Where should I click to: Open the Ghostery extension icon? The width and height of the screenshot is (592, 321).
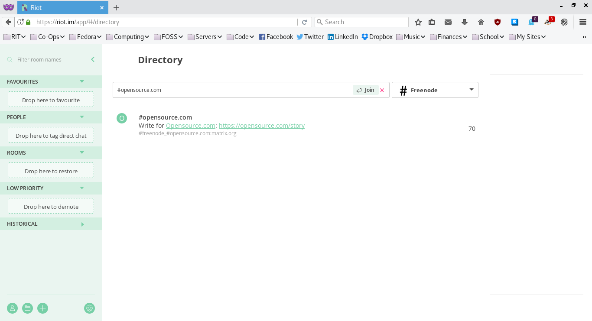(x=532, y=22)
